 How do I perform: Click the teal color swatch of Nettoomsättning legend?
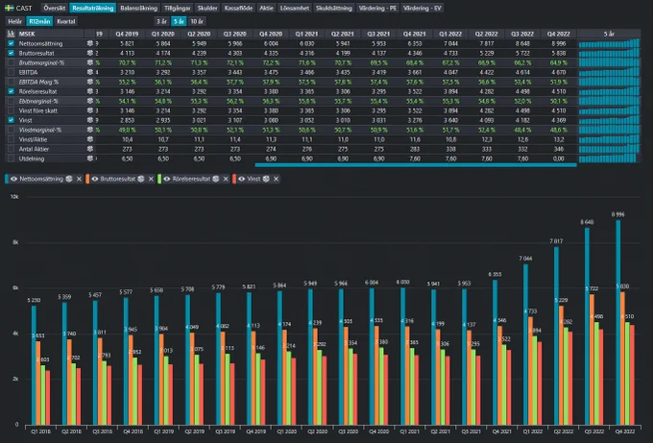(7, 179)
